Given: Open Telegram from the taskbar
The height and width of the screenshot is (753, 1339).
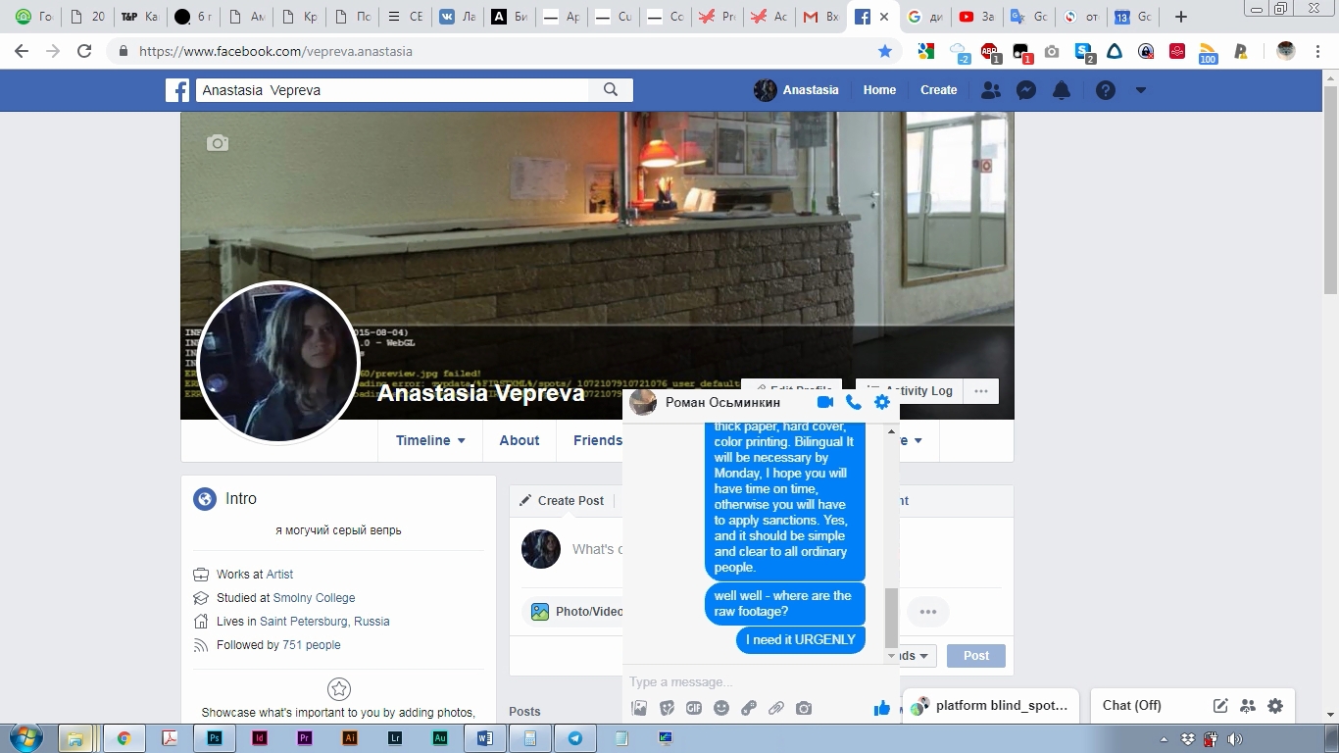Looking at the screenshot, I should coord(575,738).
